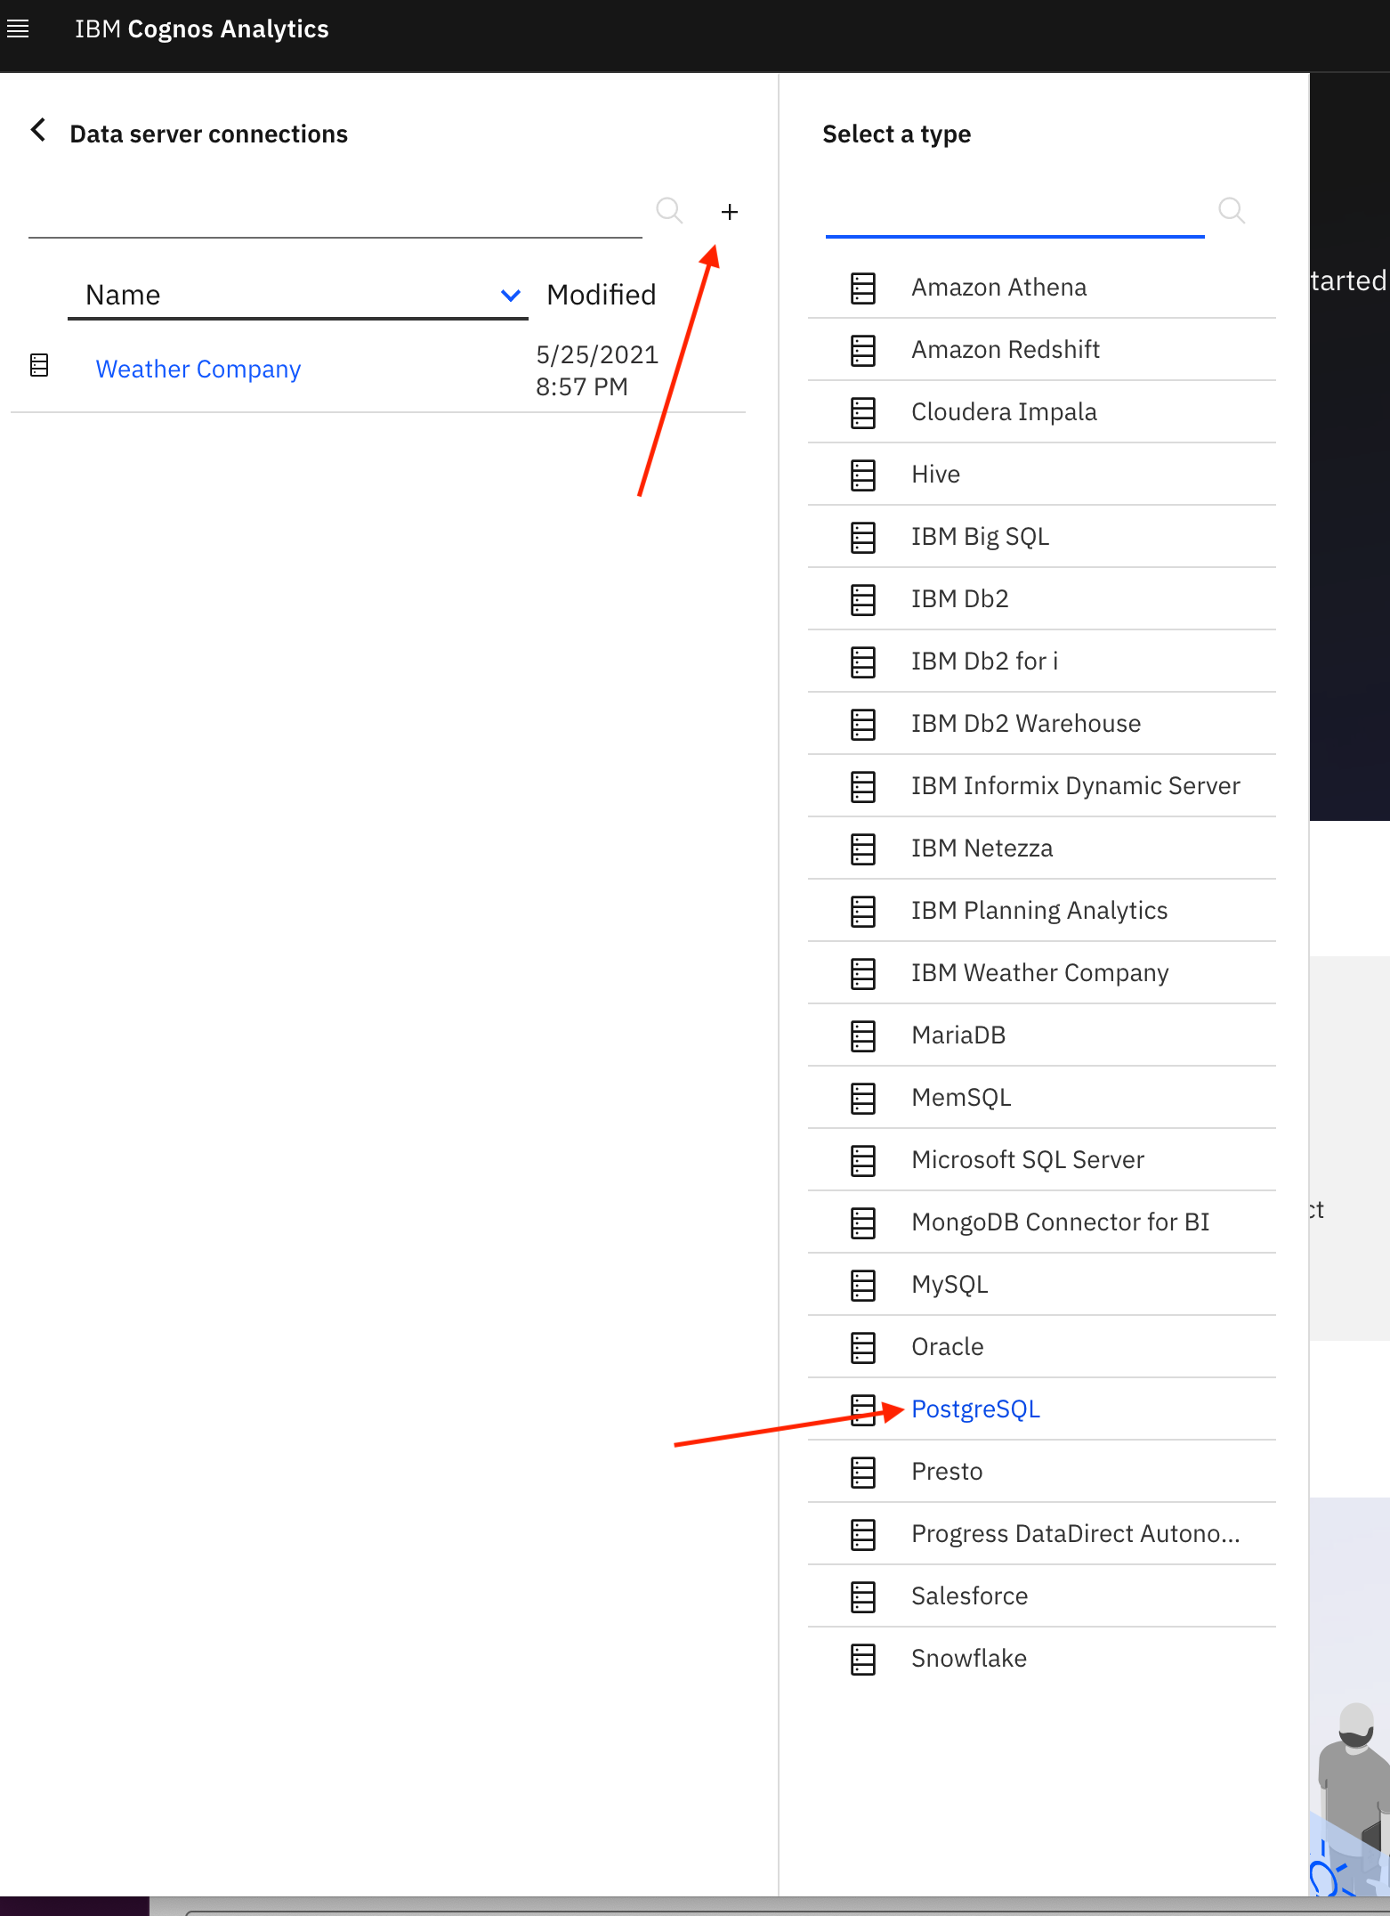Click the Oracle database icon
This screenshot has width=1390, height=1916.
click(863, 1347)
